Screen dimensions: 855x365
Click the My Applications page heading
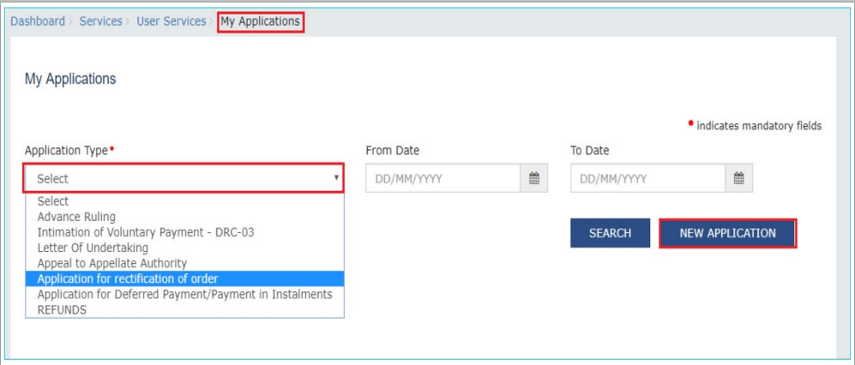click(x=70, y=79)
